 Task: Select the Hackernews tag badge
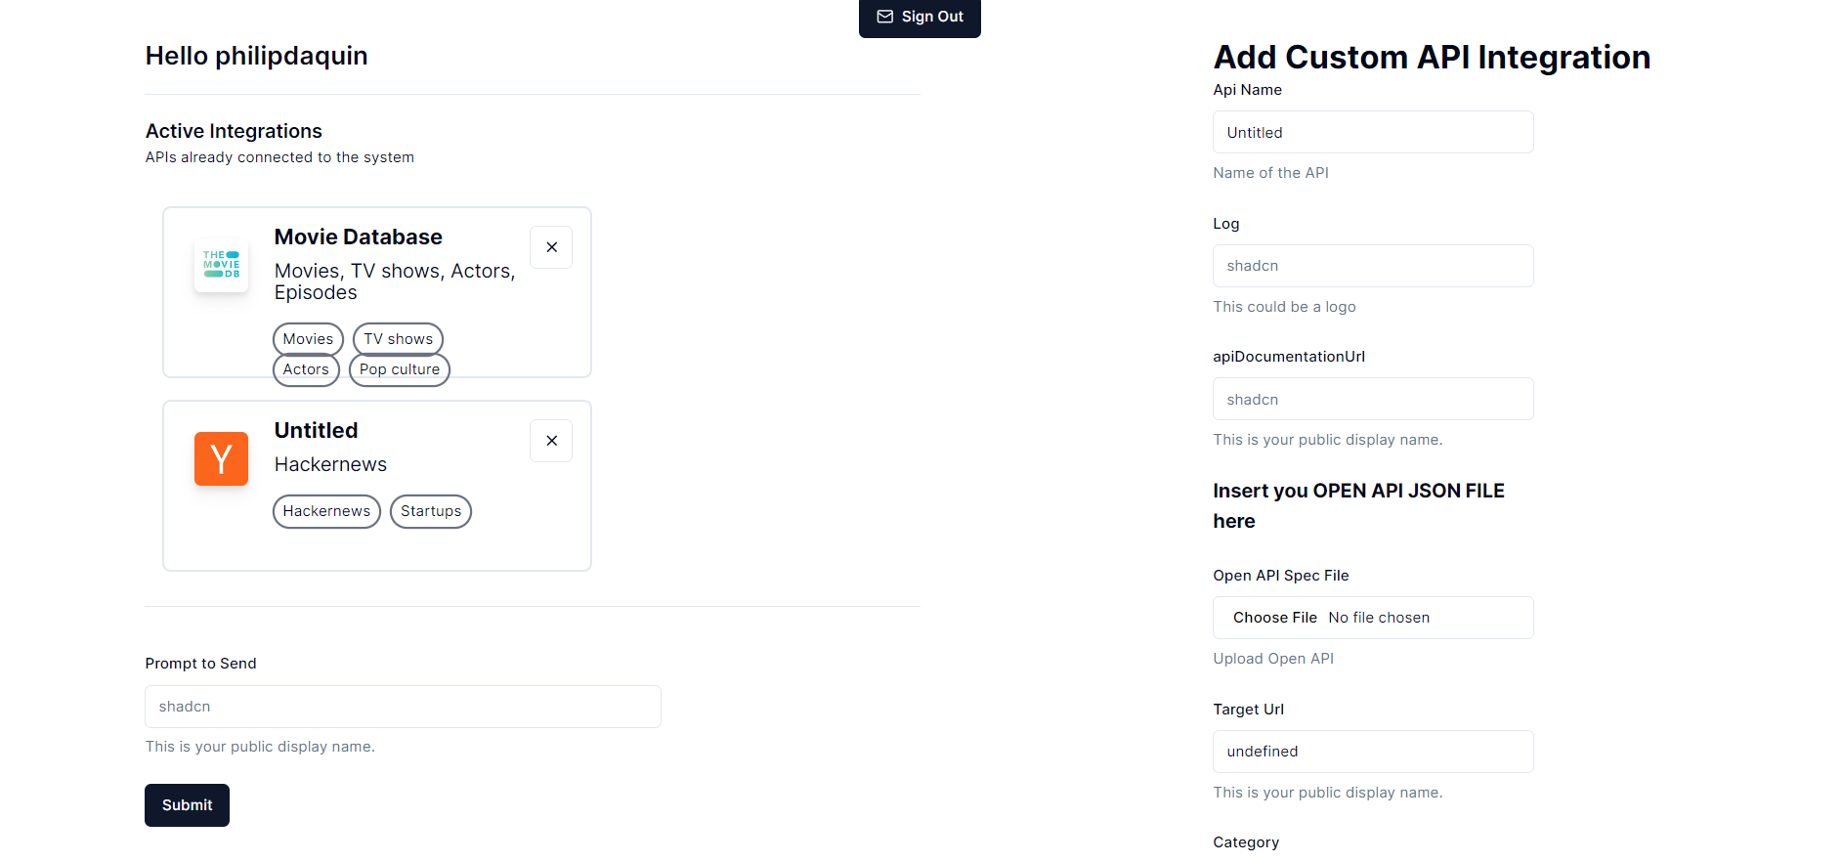click(326, 511)
